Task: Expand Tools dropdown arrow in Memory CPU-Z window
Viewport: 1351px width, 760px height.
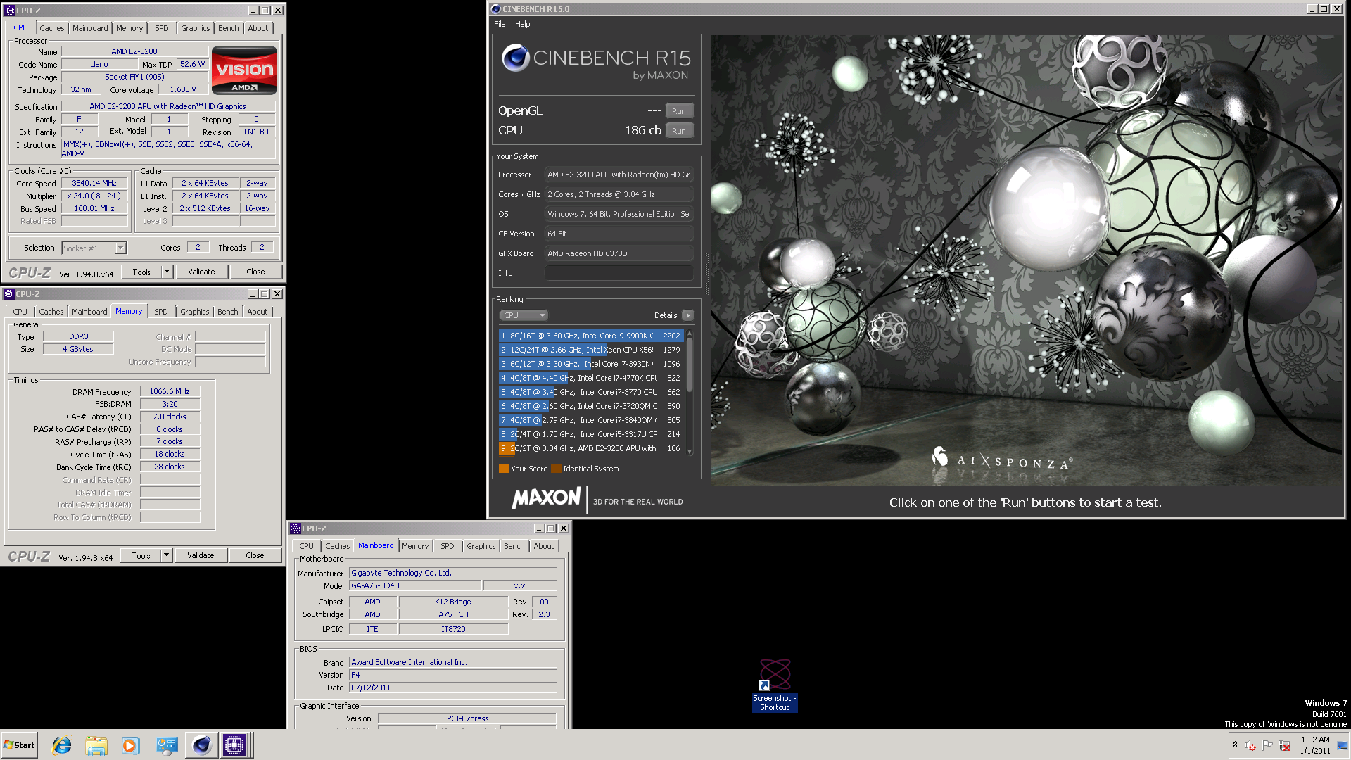Action: click(x=166, y=555)
